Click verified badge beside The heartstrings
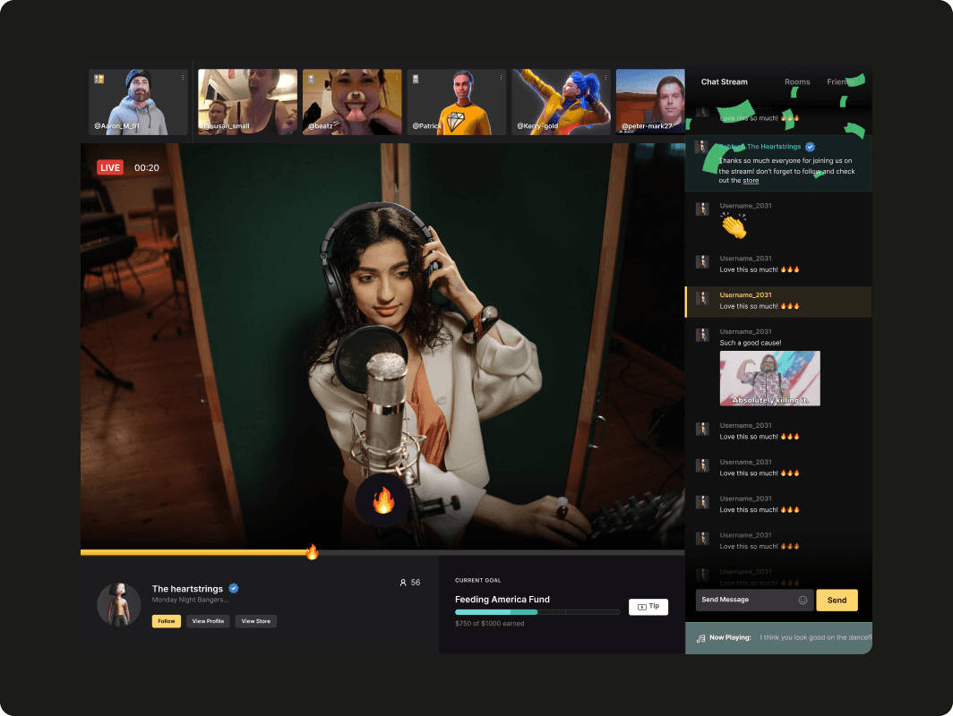 pyautogui.click(x=234, y=588)
